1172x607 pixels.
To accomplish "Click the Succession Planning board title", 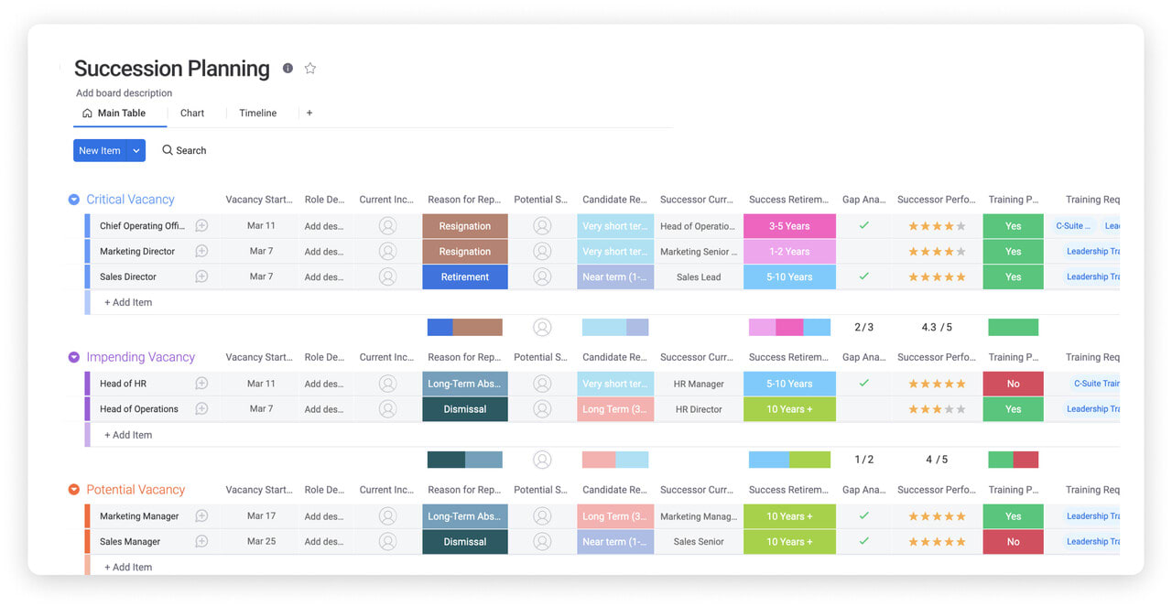I will (x=172, y=69).
